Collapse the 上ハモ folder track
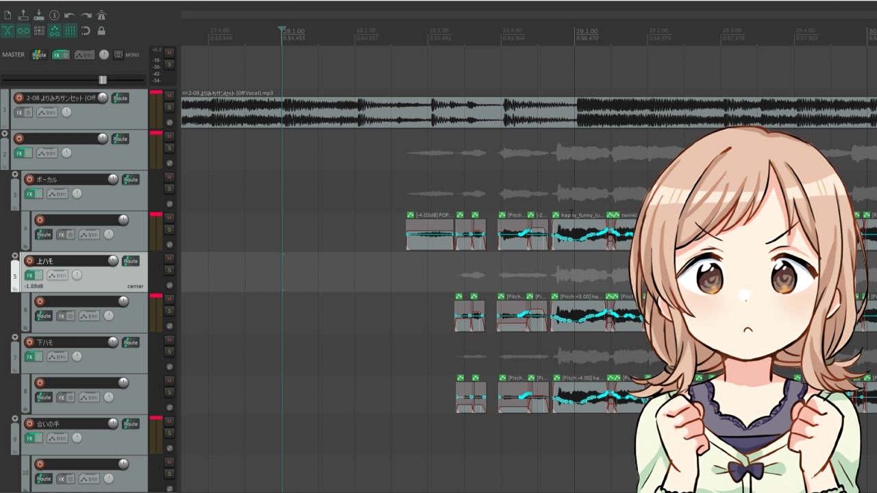 point(15,256)
